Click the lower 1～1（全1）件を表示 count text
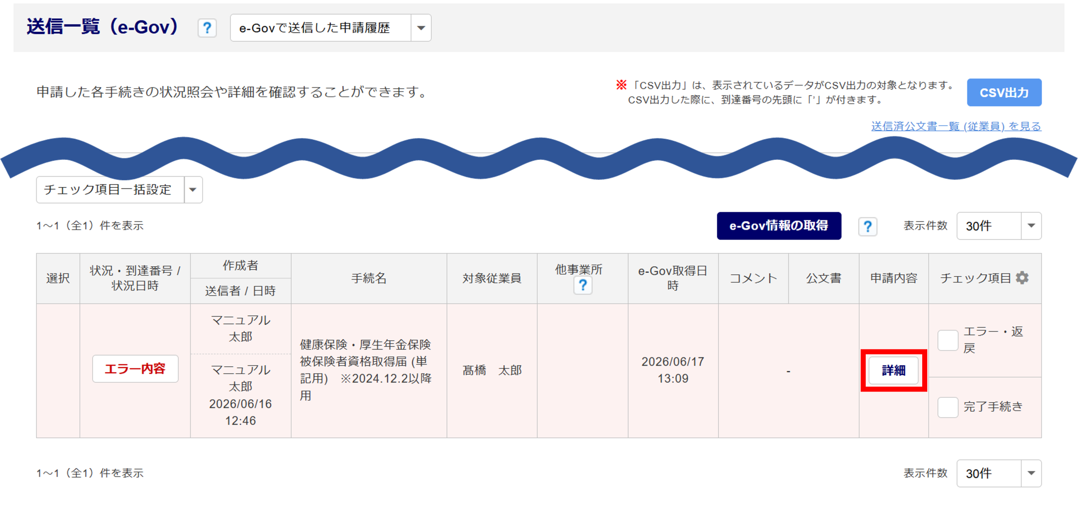The image size is (1078, 511). tap(90, 473)
